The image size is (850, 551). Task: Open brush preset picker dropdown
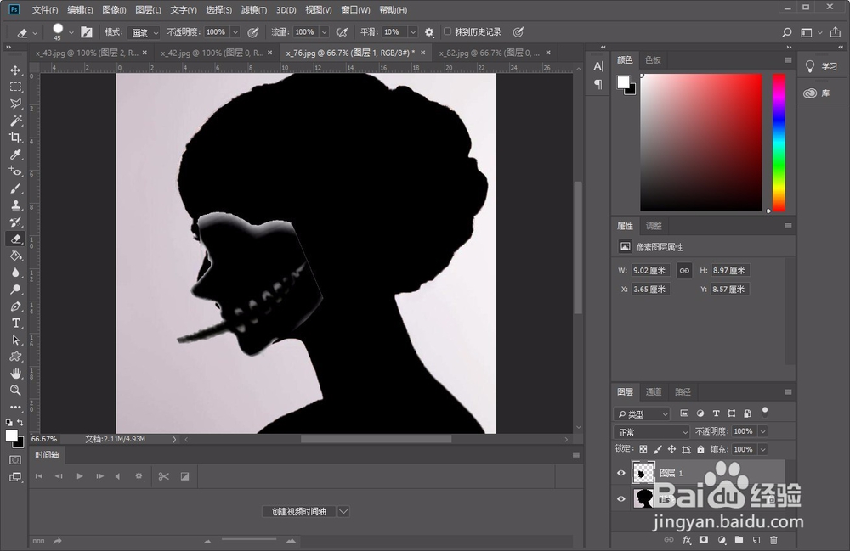(x=71, y=32)
